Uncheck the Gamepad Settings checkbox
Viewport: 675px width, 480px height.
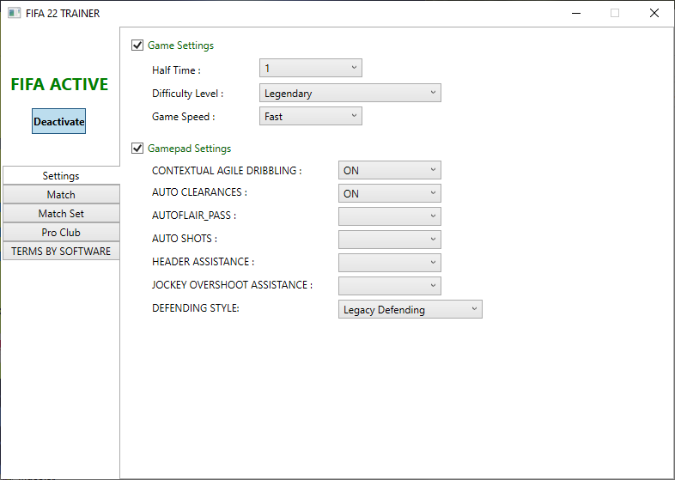pyautogui.click(x=137, y=149)
